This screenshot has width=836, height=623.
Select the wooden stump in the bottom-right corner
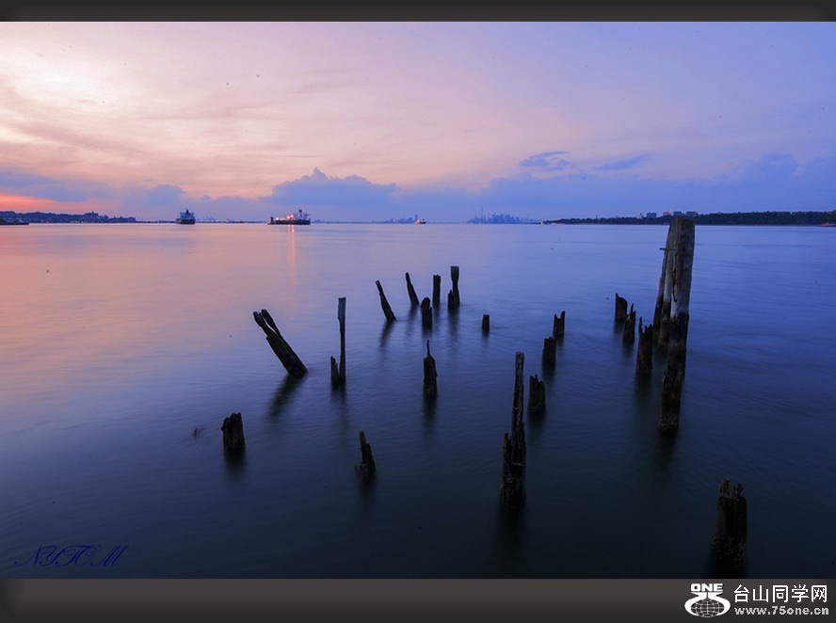pyautogui.click(x=729, y=522)
